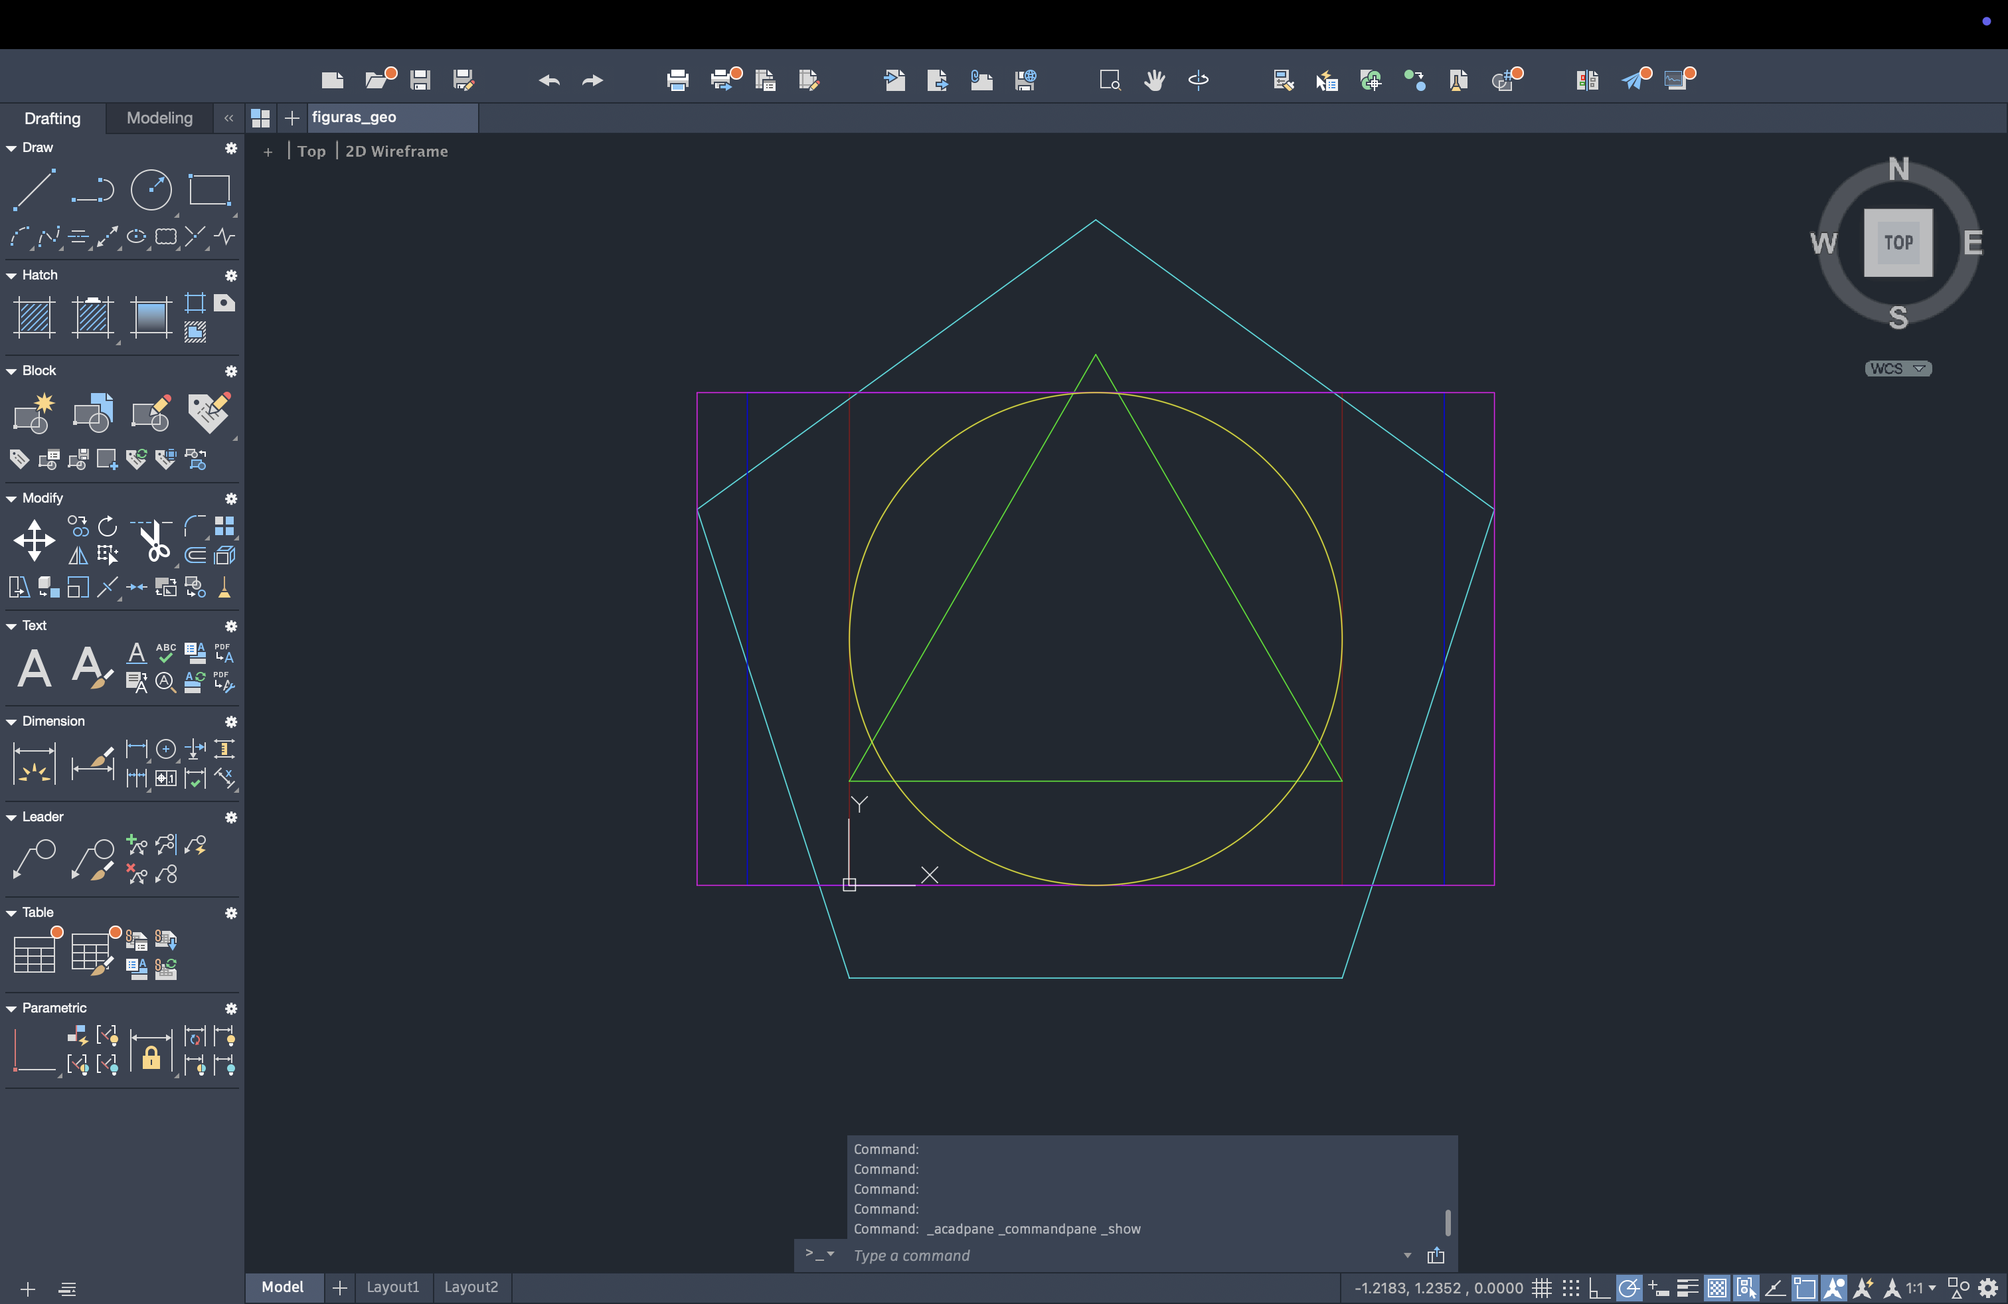Click the 2D Wireframe visual style label
Screen dimensions: 2008x1304
(396, 152)
